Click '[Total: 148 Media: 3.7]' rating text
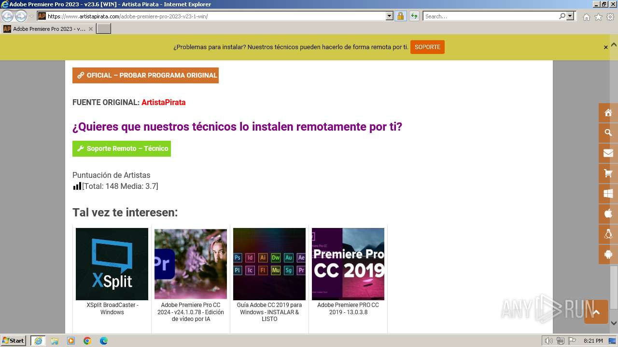Screen dimensions: 618x347 pos(120,186)
